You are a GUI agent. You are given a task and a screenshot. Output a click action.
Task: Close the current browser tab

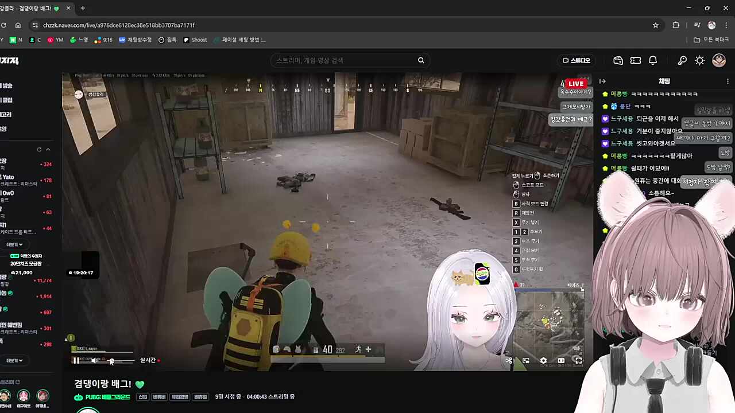point(68,8)
